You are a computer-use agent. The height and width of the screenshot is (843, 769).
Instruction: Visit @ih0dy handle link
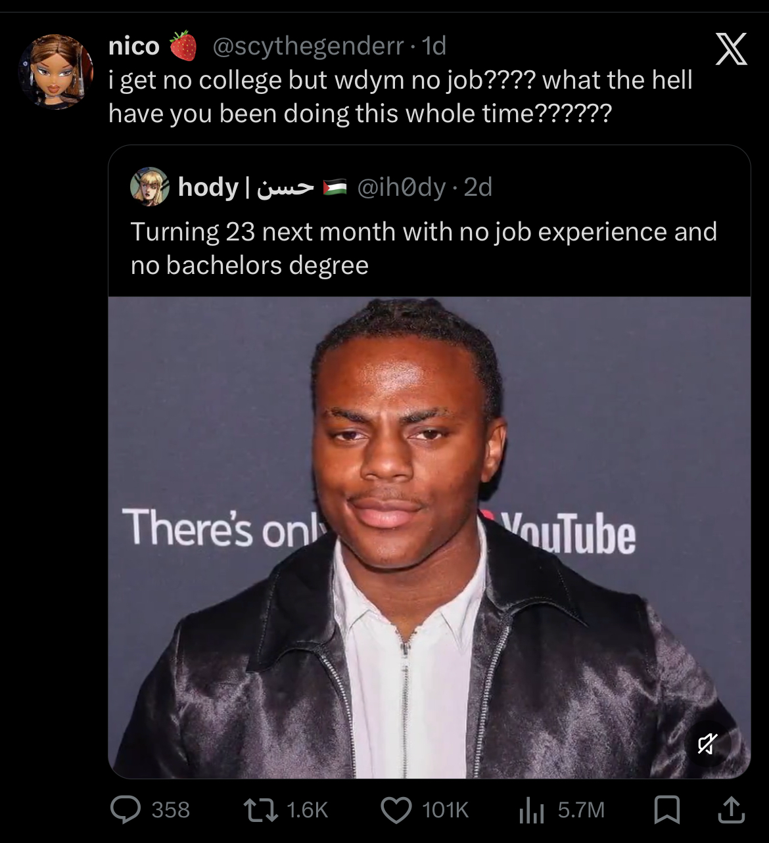point(402,187)
